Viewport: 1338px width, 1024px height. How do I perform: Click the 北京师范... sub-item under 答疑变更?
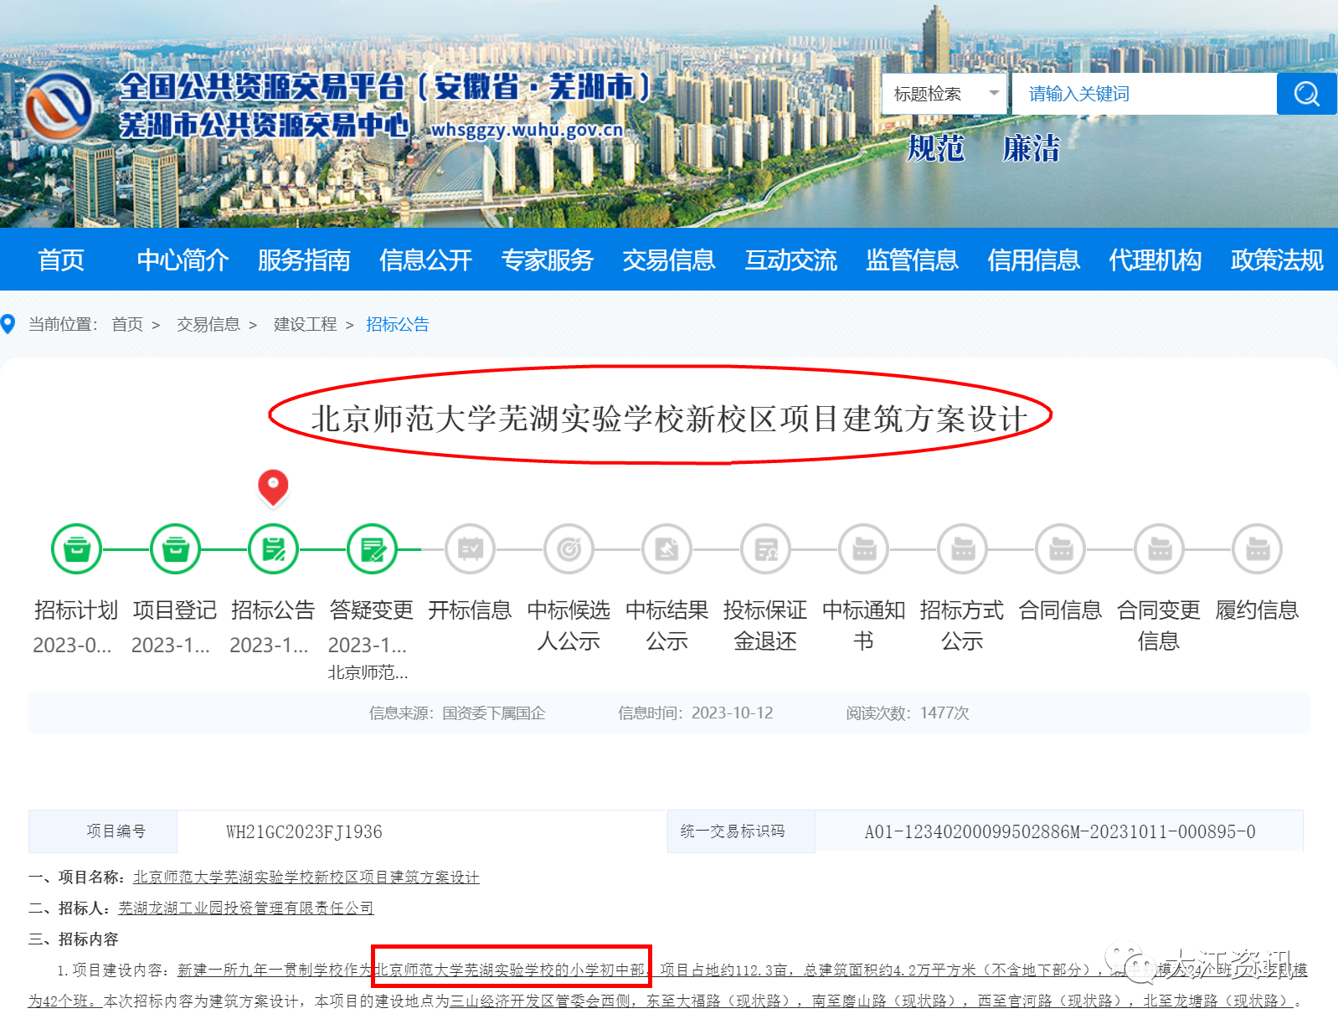pyautogui.click(x=368, y=672)
